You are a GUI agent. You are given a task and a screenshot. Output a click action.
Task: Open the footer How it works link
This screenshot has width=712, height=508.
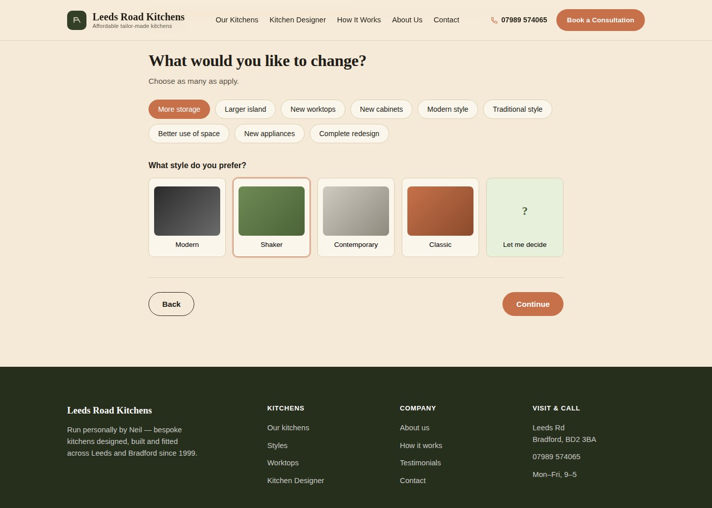(421, 446)
